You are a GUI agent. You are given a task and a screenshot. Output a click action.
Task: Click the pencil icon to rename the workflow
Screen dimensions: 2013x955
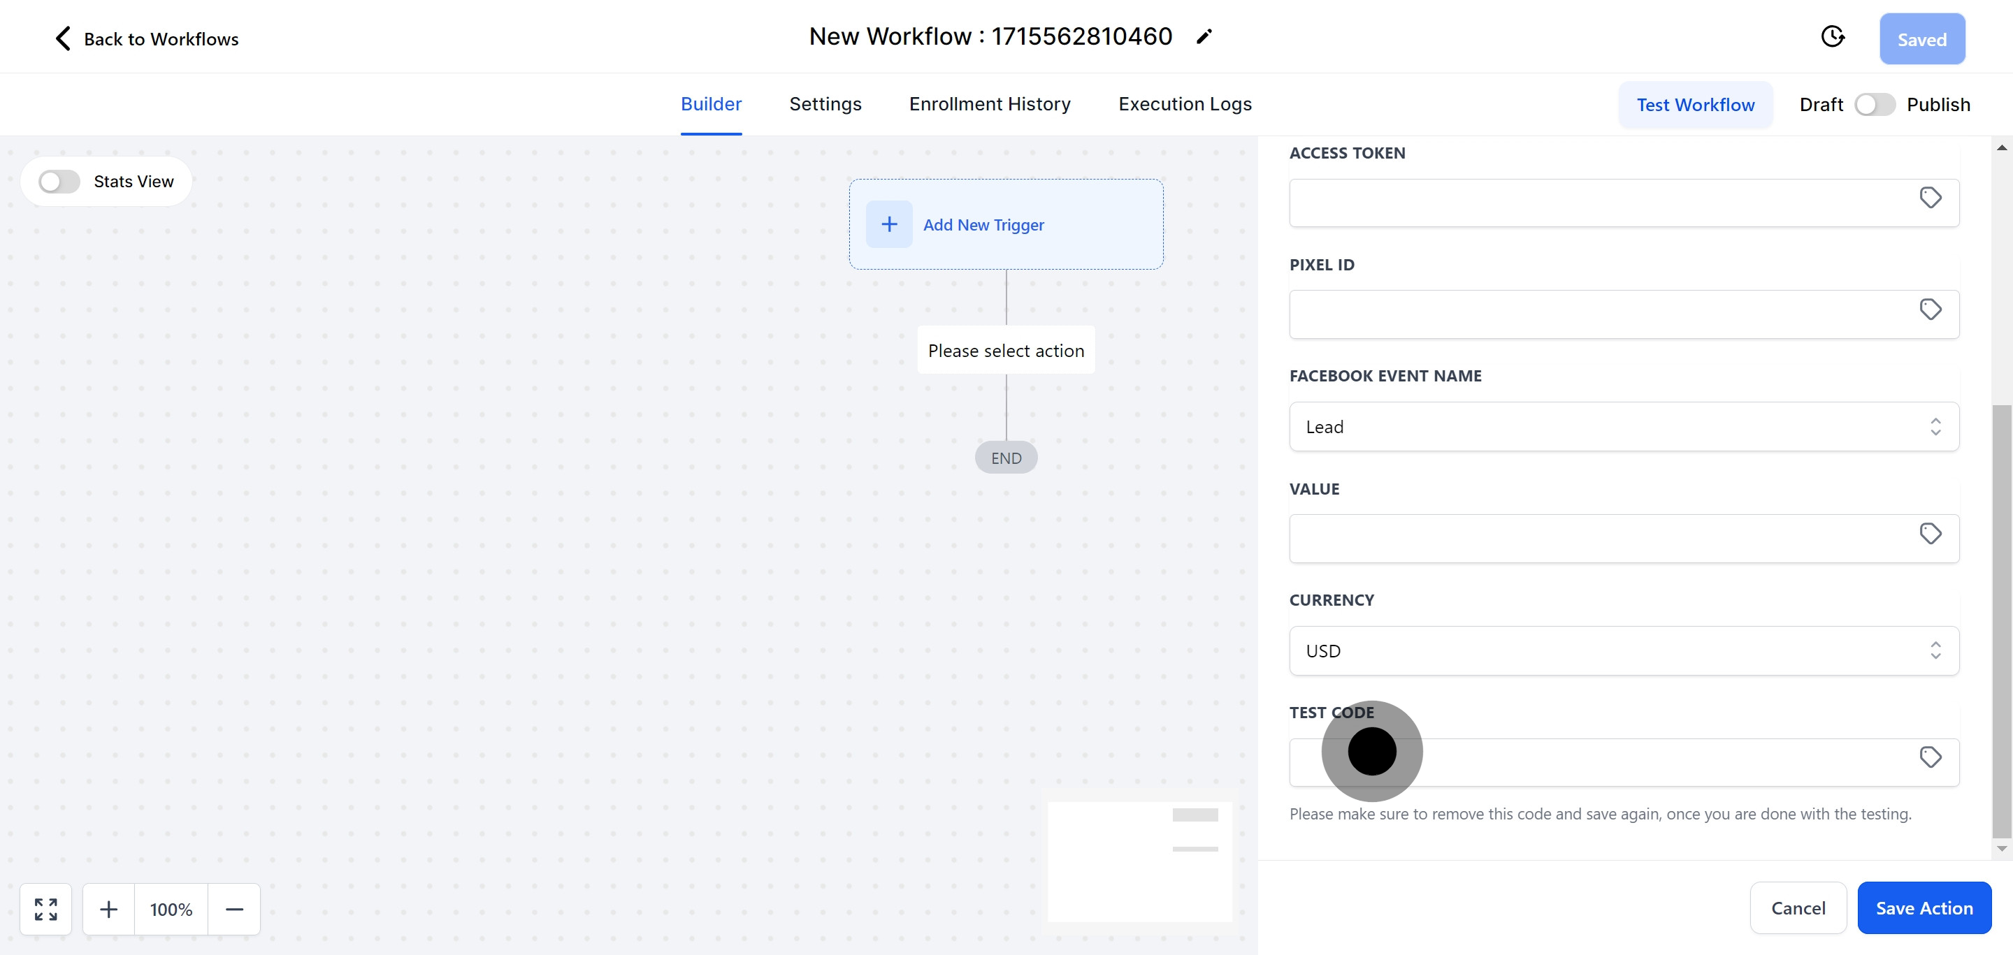pos(1204,37)
